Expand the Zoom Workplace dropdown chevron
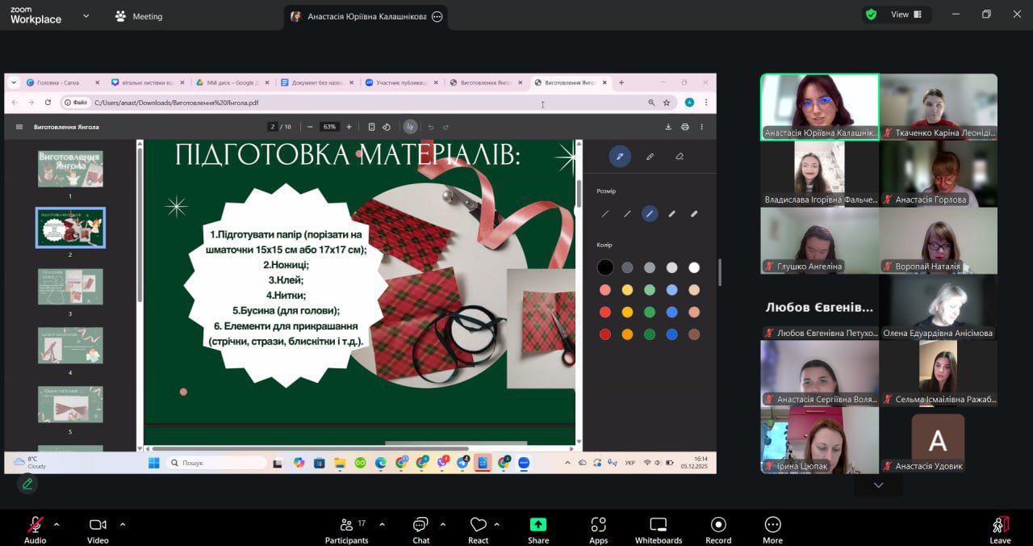 [x=86, y=15]
